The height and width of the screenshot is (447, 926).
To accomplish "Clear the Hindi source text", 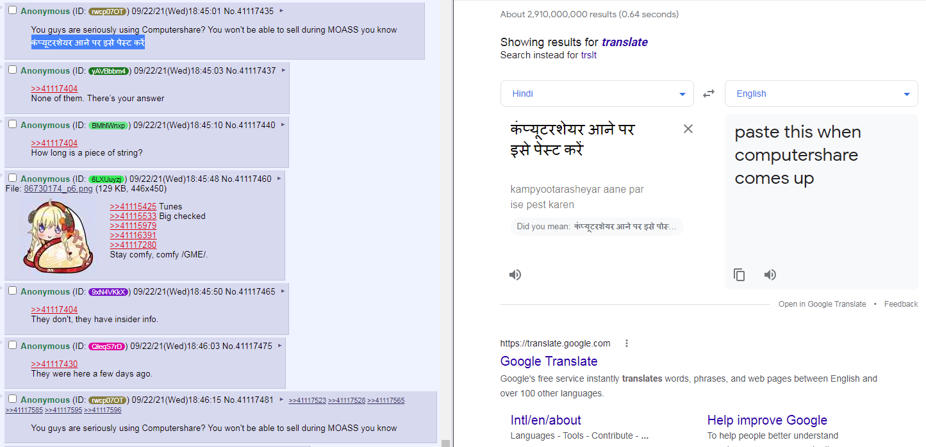I will [688, 129].
